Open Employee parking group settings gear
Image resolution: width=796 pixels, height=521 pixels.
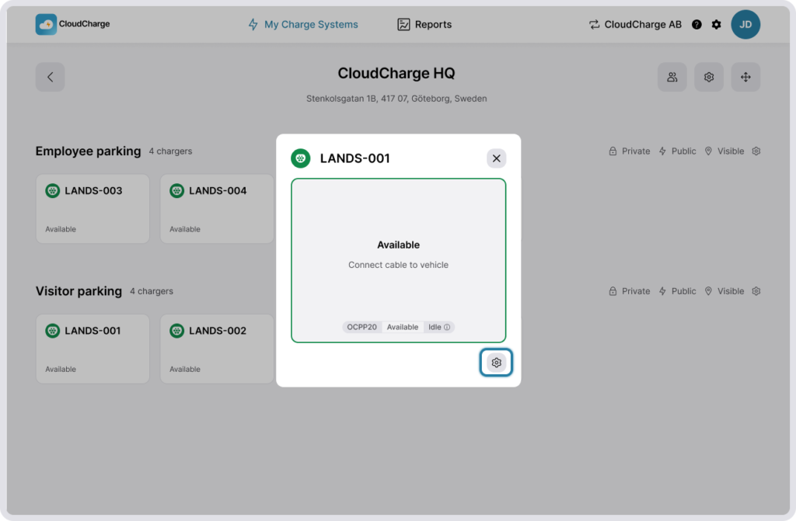pyautogui.click(x=756, y=151)
